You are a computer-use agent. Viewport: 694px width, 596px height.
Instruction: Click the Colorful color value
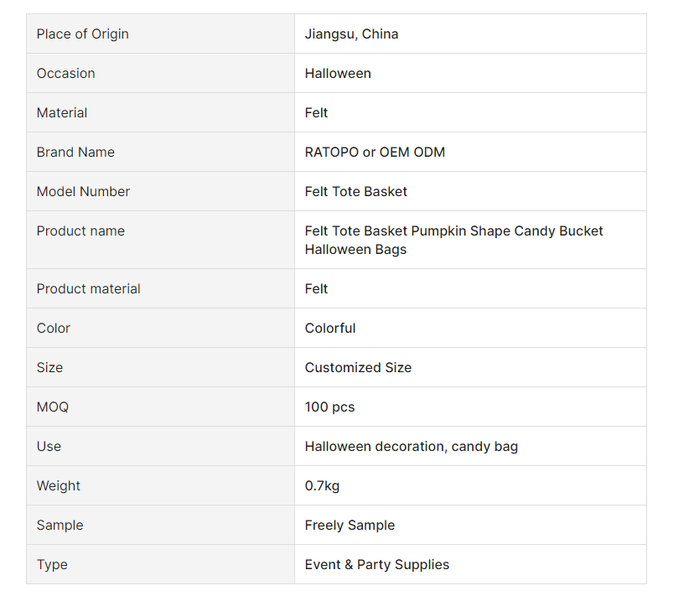330,329
